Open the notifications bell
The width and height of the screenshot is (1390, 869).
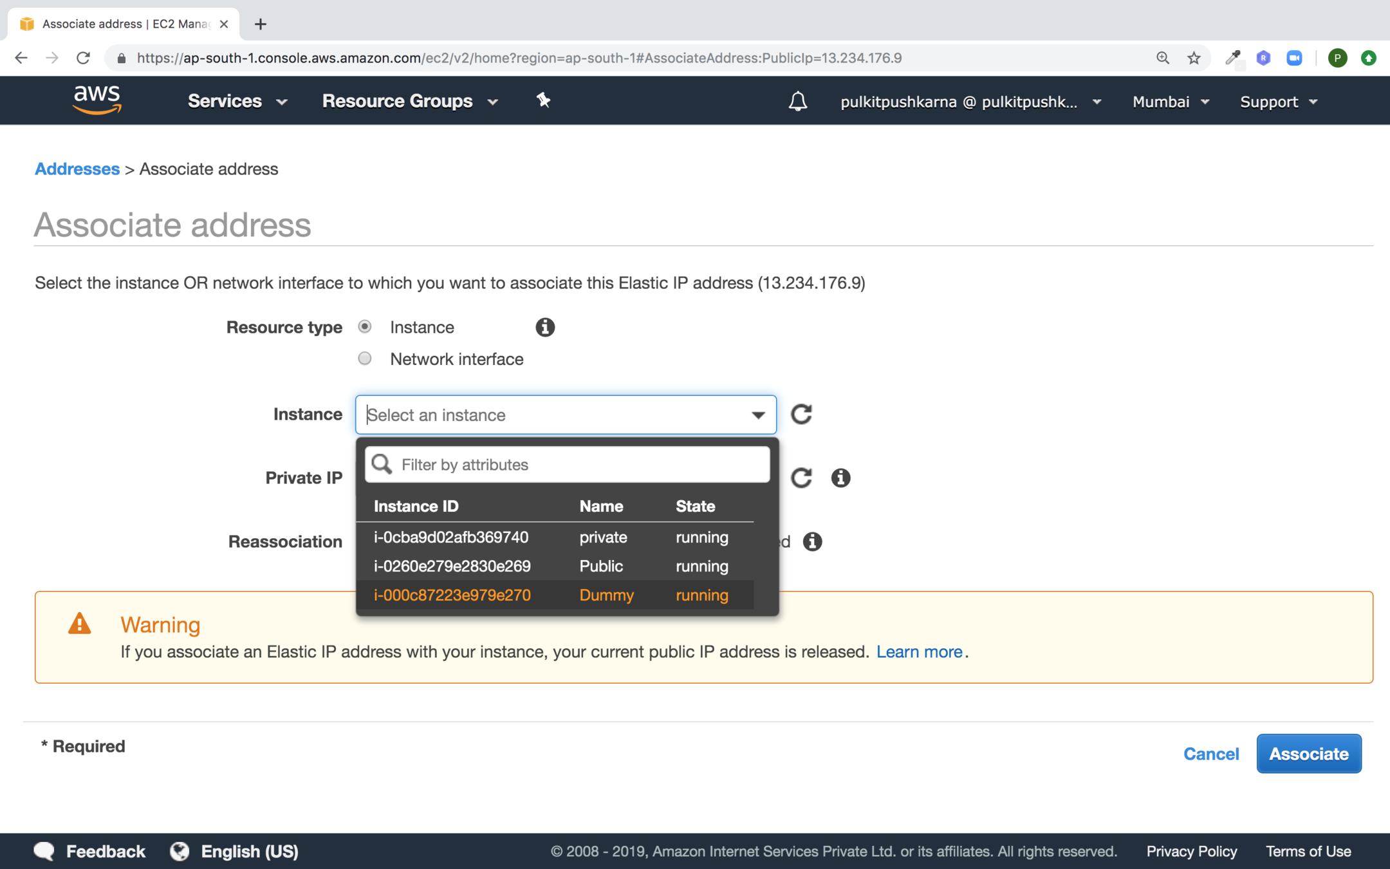click(x=797, y=101)
